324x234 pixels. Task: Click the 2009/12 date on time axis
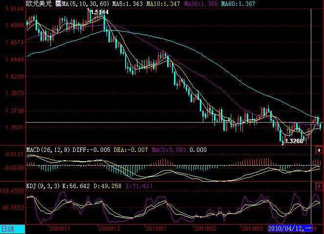(x=109, y=229)
